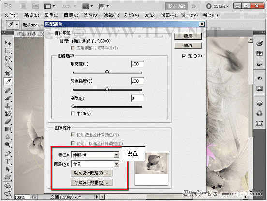This screenshot has height=201, width=267.
Task: Open the Paths panel icon
Action: point(259,123)
